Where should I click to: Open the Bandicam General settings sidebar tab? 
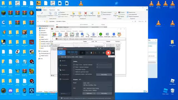63,65
